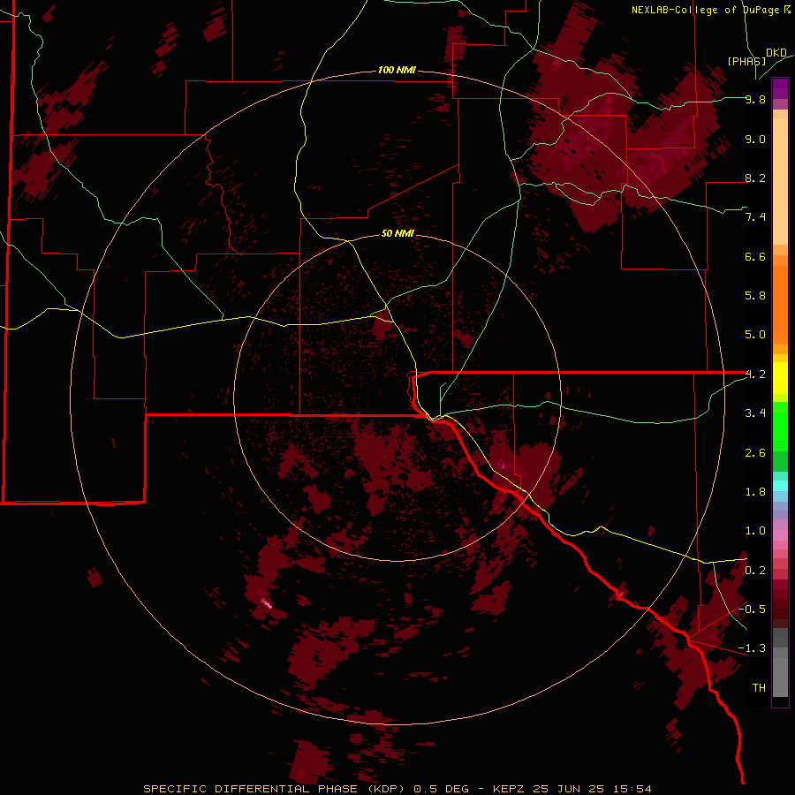Screen dimensions: 795x795
Task: Click the 1.0 value on the color scale
Action: [755, 531]
